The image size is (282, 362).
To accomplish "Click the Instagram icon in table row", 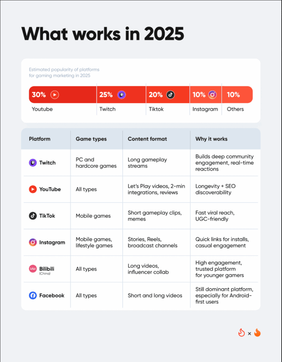I will coord(33,243).
